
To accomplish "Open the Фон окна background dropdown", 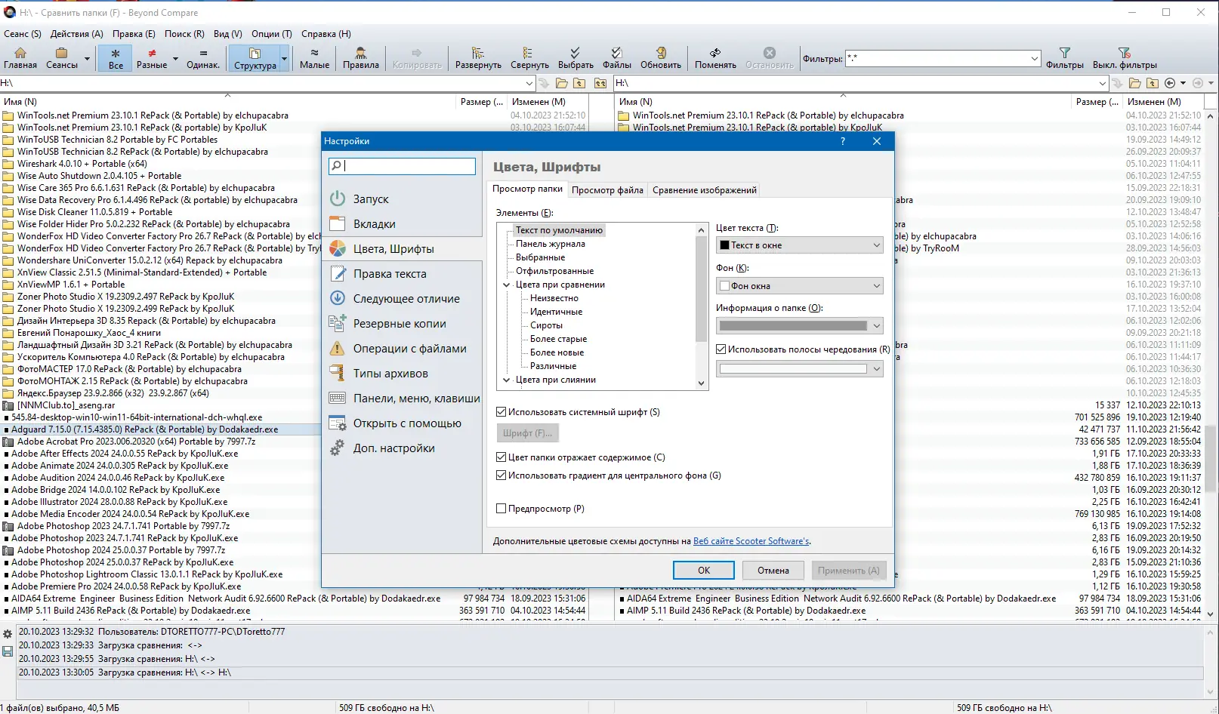I will (x=800, y=286).
